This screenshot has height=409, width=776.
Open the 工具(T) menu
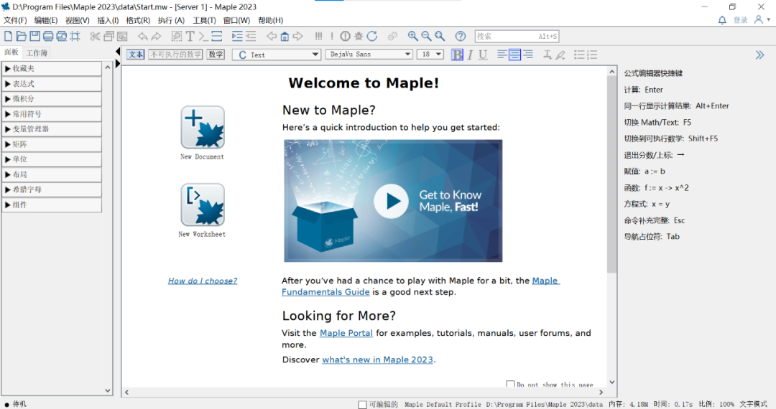204,20
